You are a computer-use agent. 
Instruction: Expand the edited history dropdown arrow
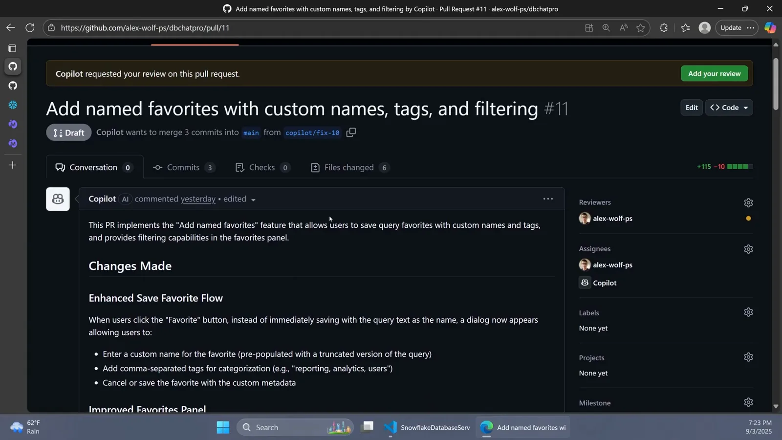pos(253,199)
